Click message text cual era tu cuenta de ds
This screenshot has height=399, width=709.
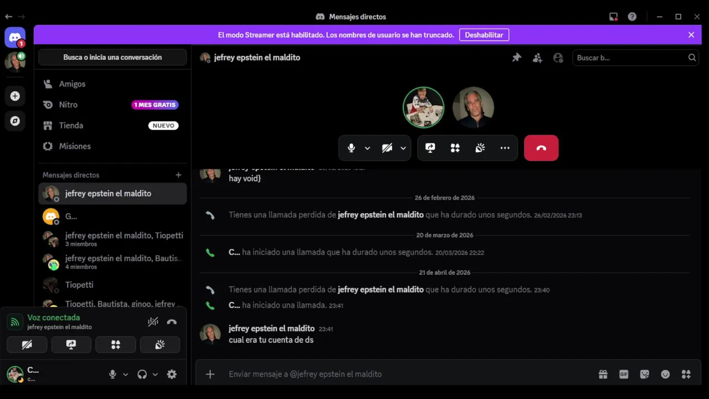click(x=271, y=340)
